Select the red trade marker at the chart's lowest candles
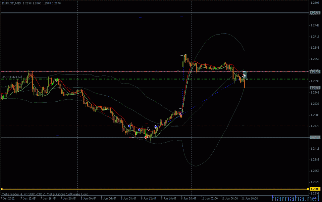 click(x=146, y=137)
